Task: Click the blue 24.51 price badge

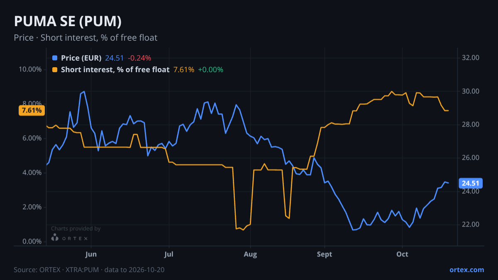Action: [x=470, y=183]
